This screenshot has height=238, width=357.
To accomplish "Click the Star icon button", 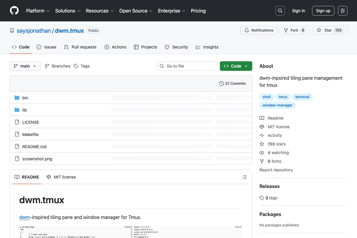I will pyautogui.click(x=330, y=30).
